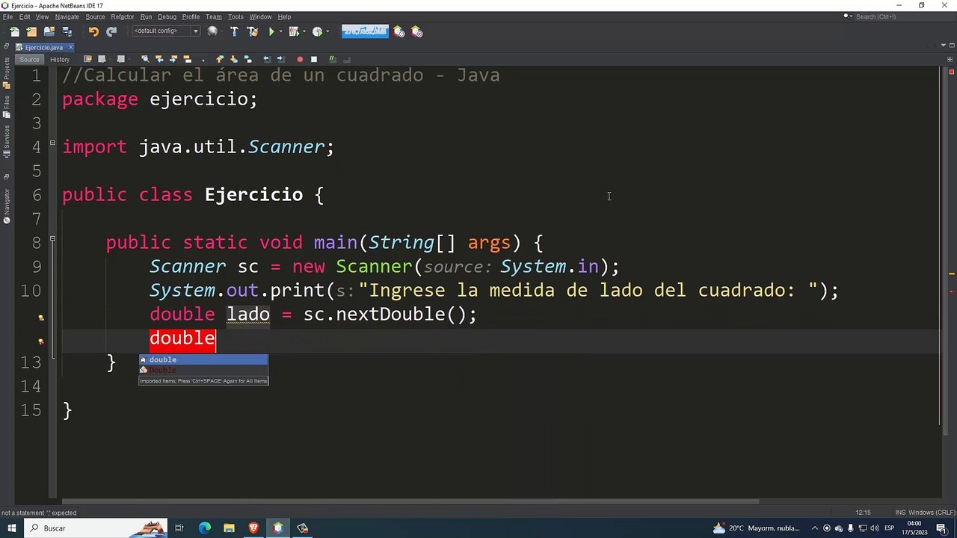Image resolution: width=957 pixels, height=538 pixels.
Task: Jump to Previous Bookmark icon
Action: coord(220,59)
